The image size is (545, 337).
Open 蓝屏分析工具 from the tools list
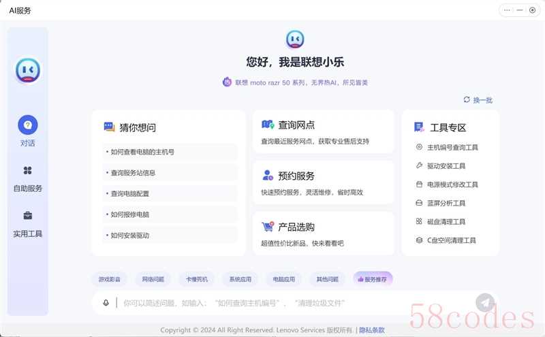[x=446, y=203]
